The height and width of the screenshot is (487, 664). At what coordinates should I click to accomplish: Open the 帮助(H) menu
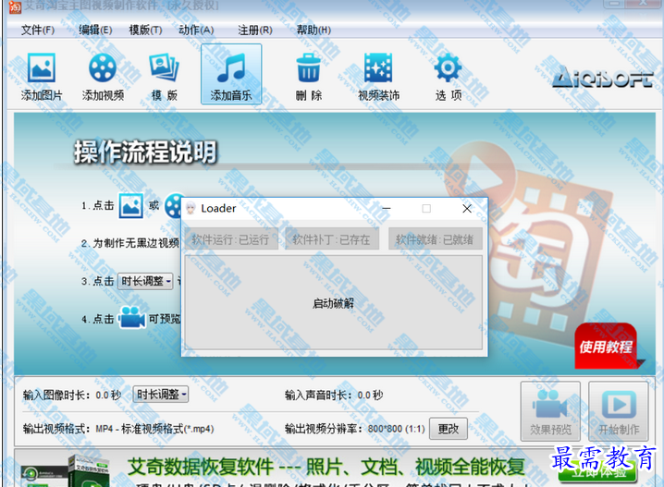point(314,30)
